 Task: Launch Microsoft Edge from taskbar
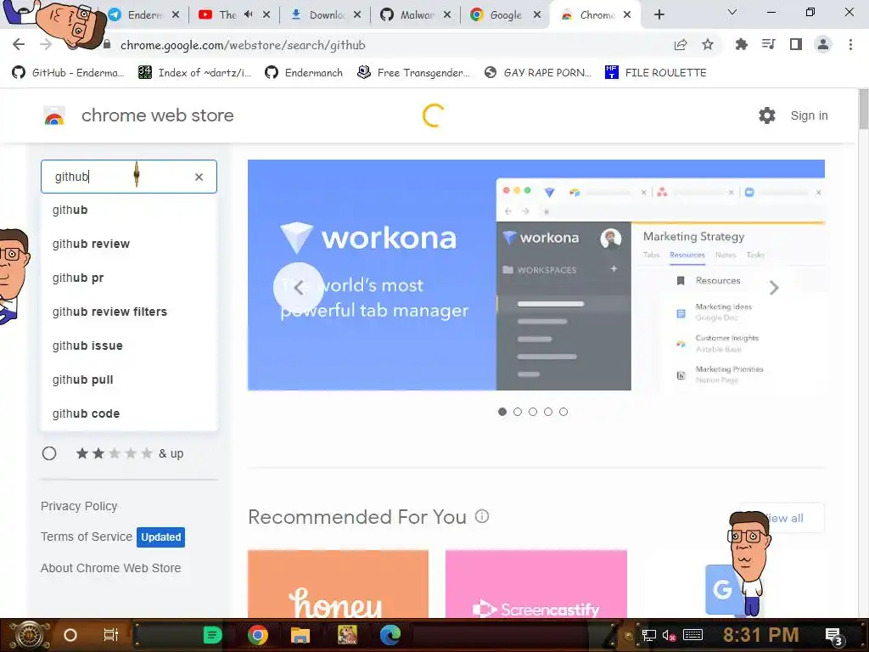(x=390, y=635)
